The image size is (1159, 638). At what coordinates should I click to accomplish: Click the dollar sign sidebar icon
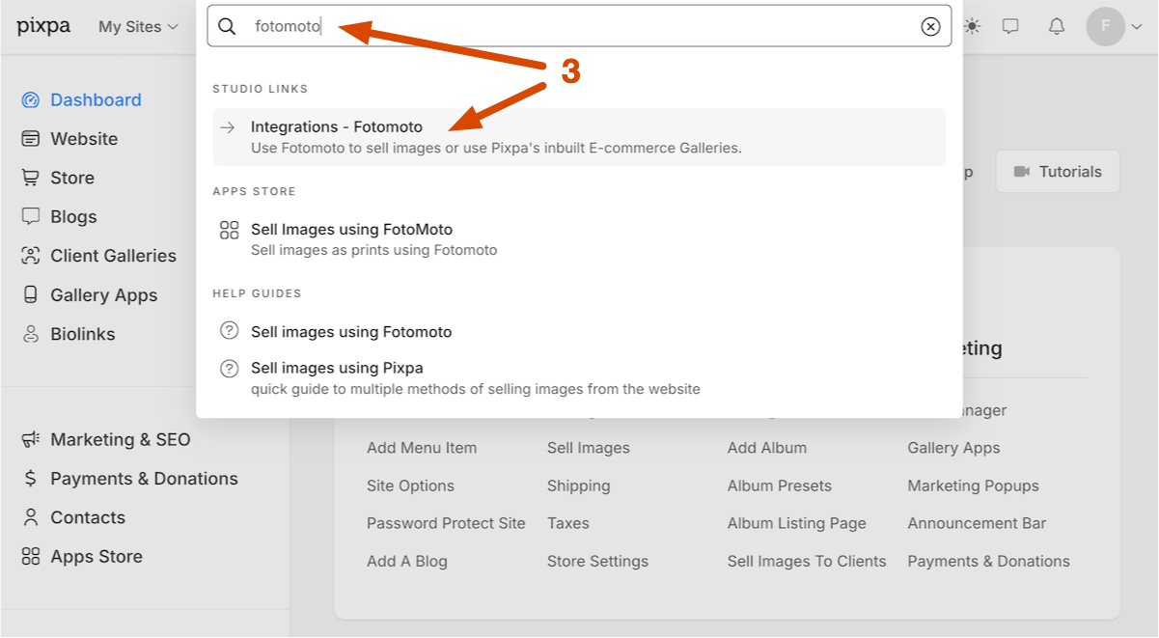point(31,479)
